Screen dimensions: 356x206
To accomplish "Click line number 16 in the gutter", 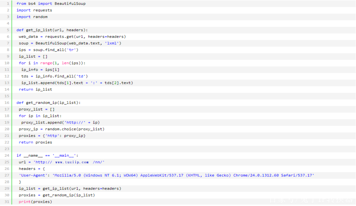I will click(x=7, y=102).
